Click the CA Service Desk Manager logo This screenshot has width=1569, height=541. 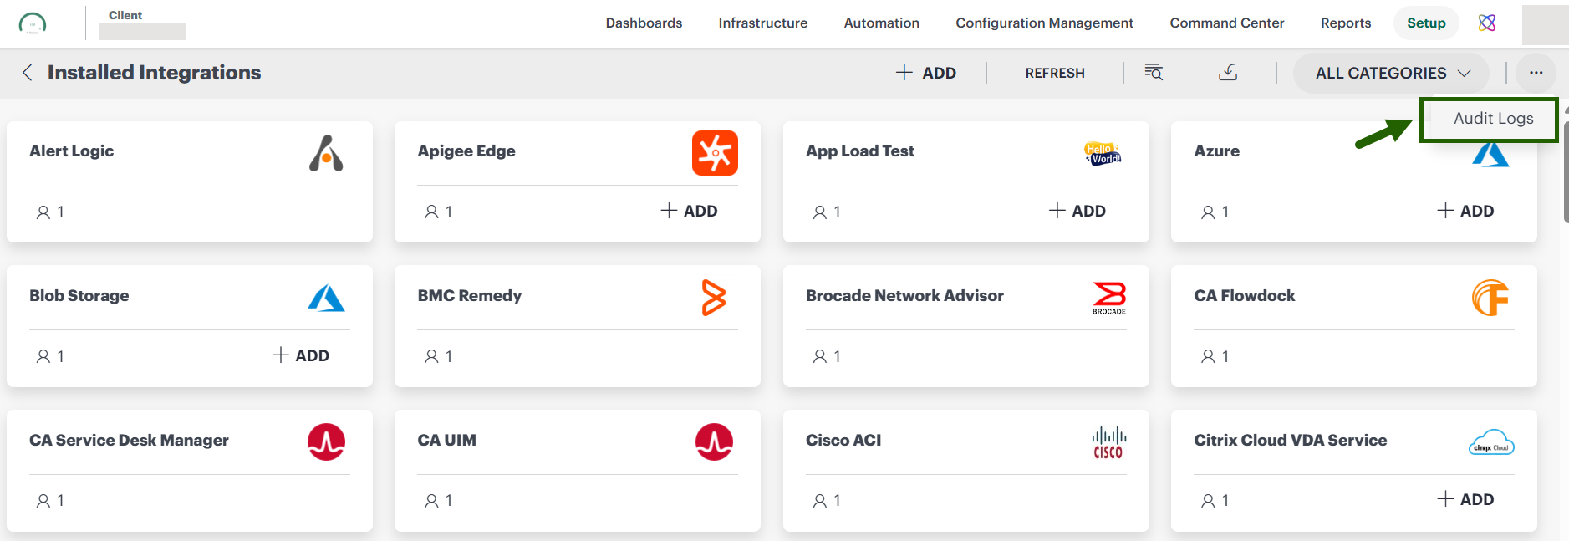pyautogui.click(x=326, y=442)
